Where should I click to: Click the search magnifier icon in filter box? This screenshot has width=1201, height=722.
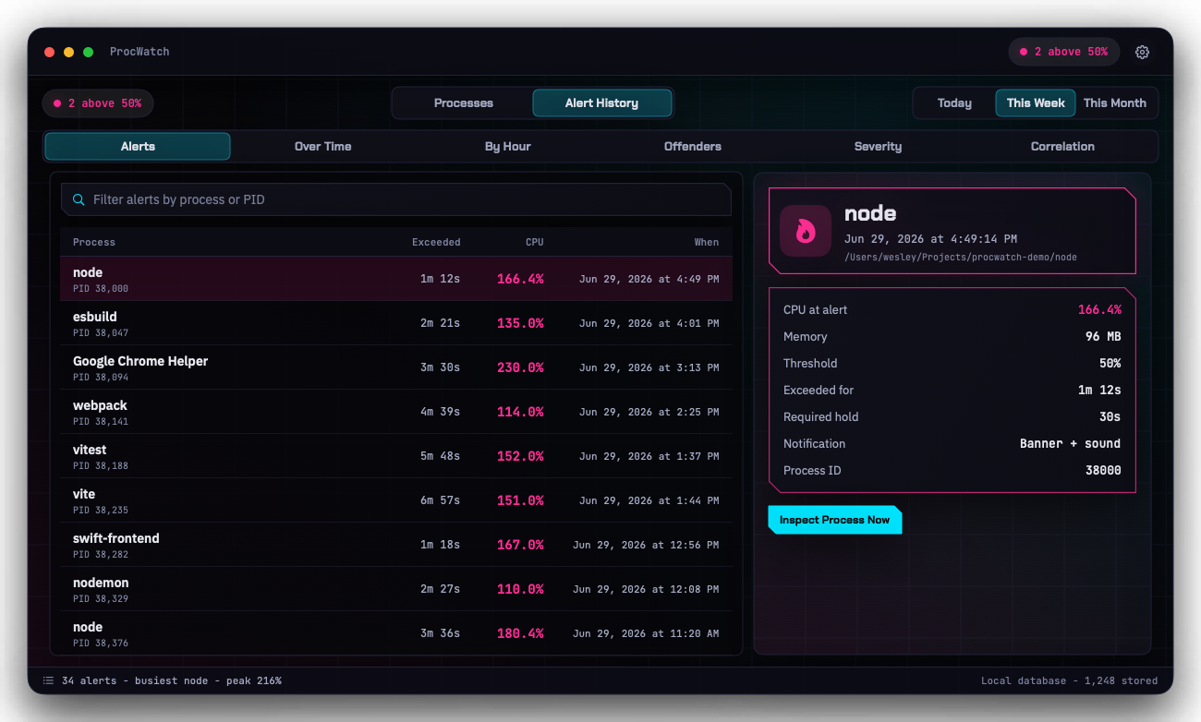pyautogui.click(x=79, y=199)
